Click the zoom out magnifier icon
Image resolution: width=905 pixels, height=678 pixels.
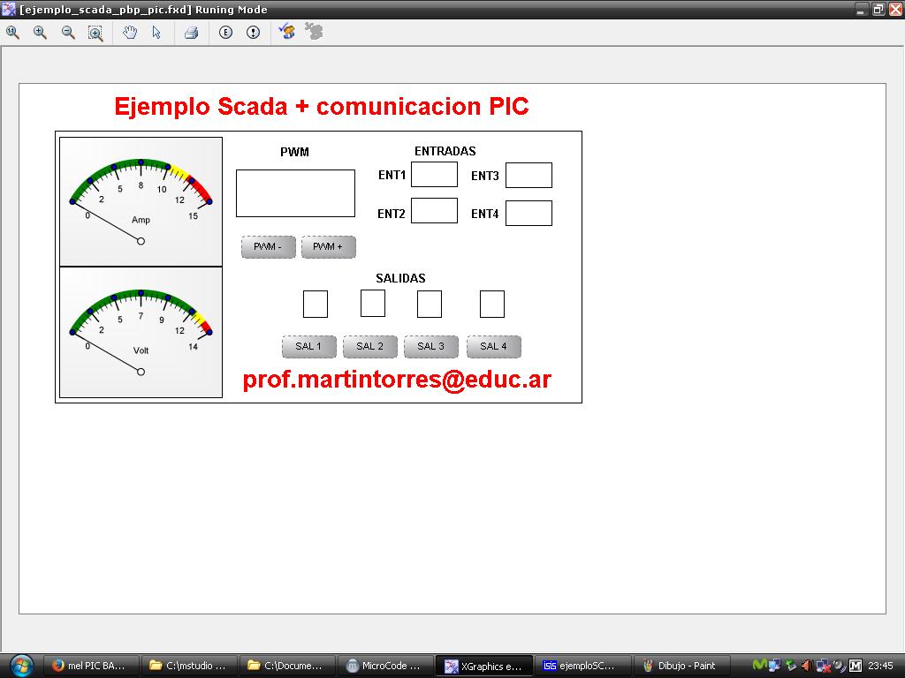point(68,33)
